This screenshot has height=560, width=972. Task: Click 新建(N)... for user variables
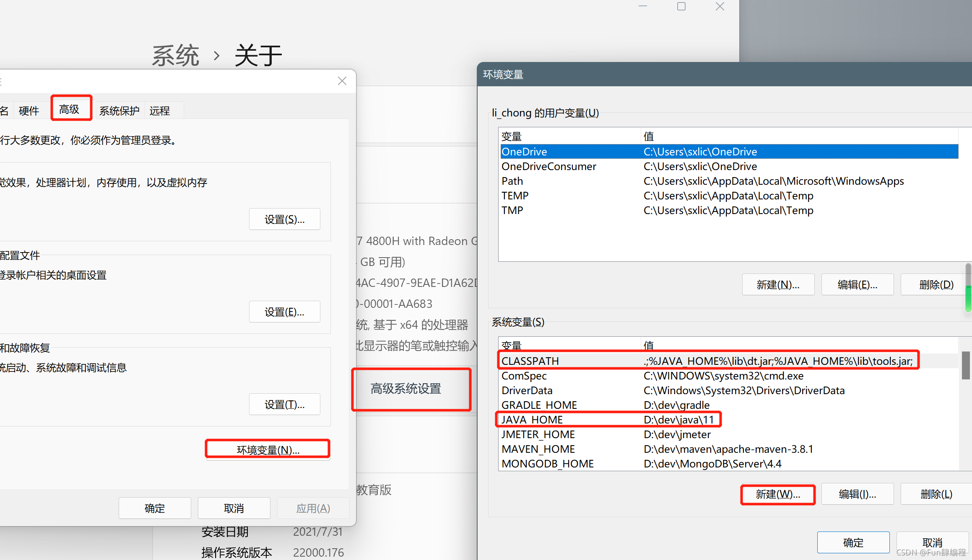coord(777,285)
